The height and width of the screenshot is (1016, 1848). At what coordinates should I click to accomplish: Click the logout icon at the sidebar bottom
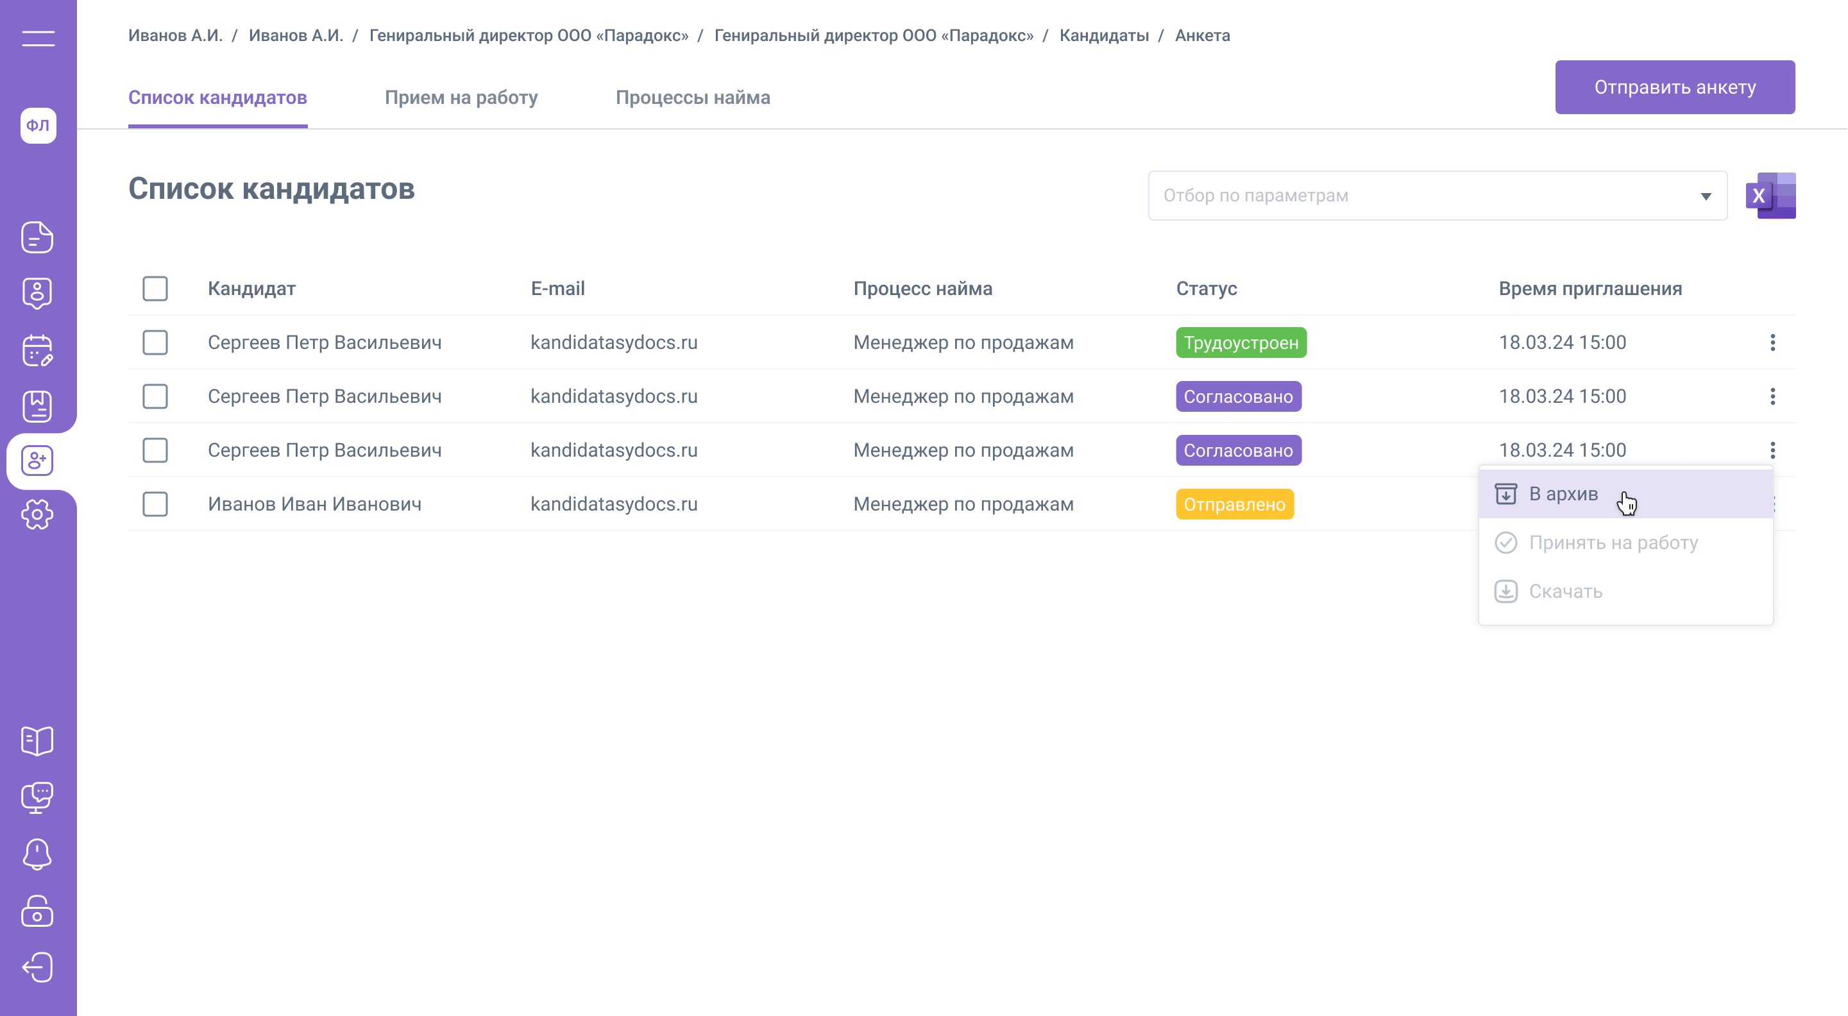point(37,967)
